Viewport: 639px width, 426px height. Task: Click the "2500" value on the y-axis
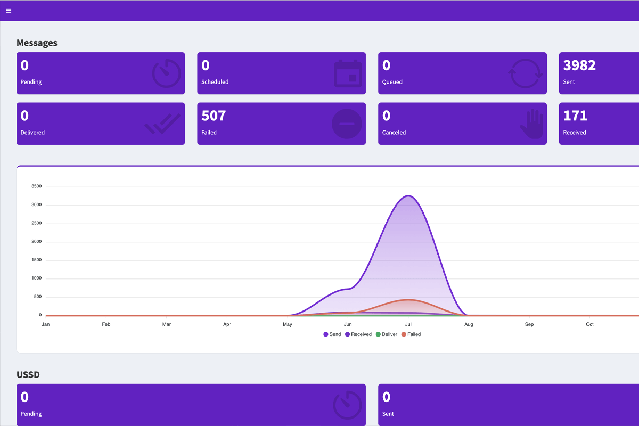point(37,223)
